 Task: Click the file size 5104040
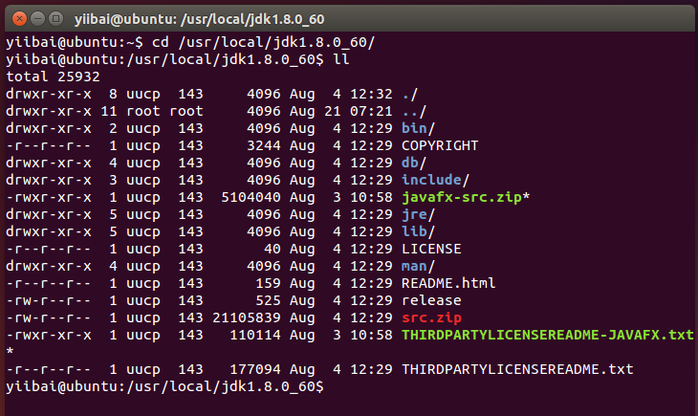point(251,197)
